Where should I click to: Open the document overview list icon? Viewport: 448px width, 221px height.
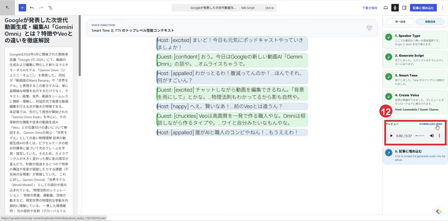50,8
